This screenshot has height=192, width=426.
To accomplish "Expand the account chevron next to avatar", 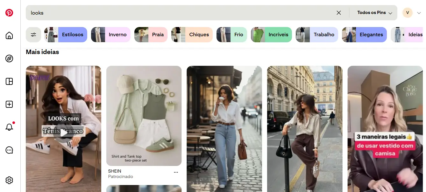I will (x=419, y=13).
